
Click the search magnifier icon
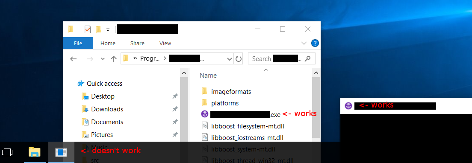307,58
